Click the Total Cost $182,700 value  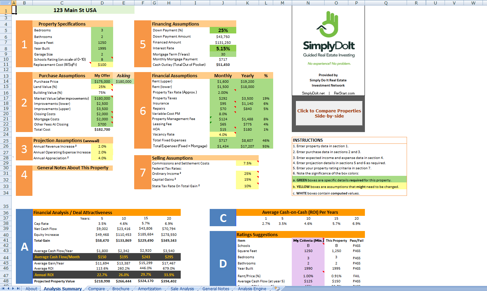pos(102,129)
